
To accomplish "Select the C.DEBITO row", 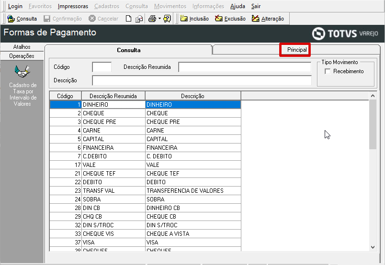I will click(145, 156).
